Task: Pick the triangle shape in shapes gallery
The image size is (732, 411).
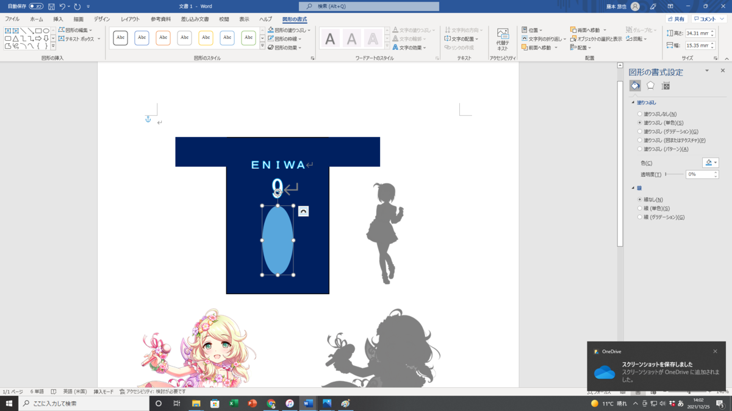Action: 15,38
